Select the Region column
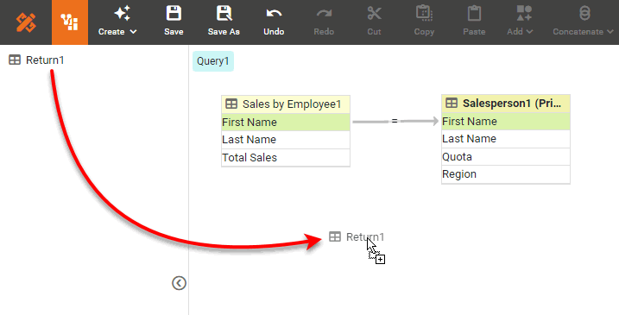Image resolution: width=619 pixels, height=315 pixels. click(506, 174)
